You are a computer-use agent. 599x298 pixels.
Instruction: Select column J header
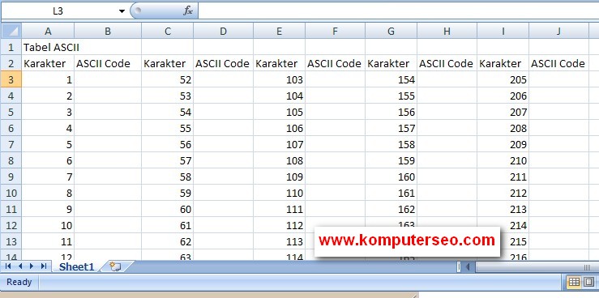(x=558, y=32)
